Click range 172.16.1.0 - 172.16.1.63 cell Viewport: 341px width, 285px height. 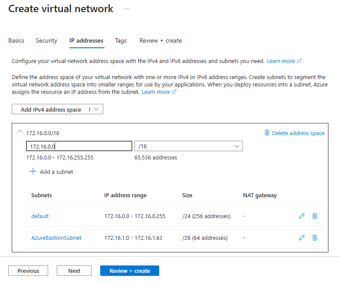click(x=133, y=238)
